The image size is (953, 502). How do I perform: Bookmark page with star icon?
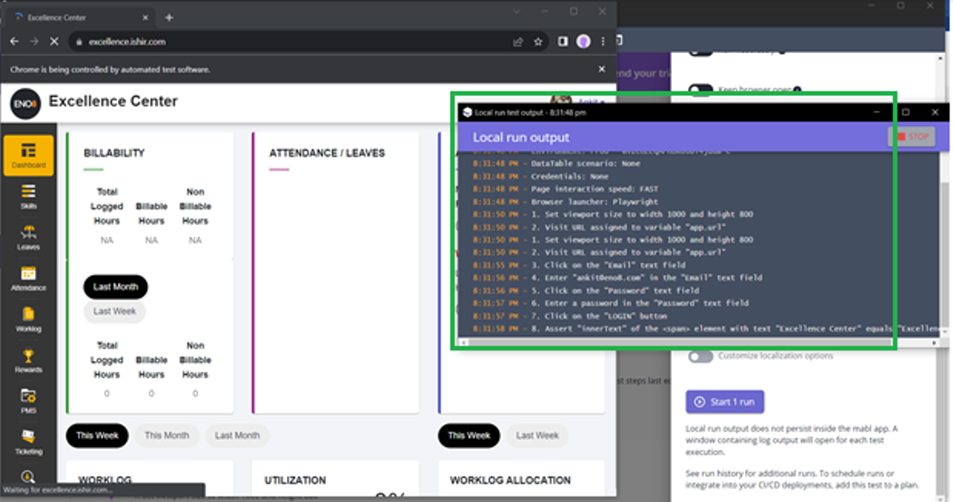(x=538, y=41)
